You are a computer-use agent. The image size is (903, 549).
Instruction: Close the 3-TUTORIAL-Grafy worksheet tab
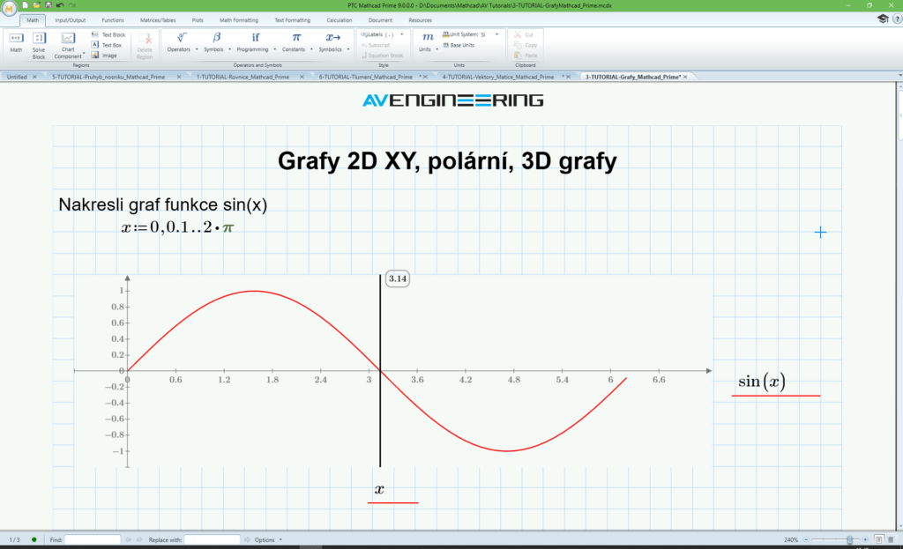[x=685, y=77]
